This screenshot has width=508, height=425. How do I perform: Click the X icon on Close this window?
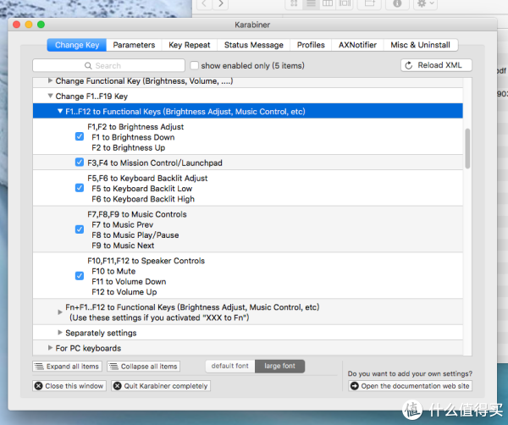39,386
